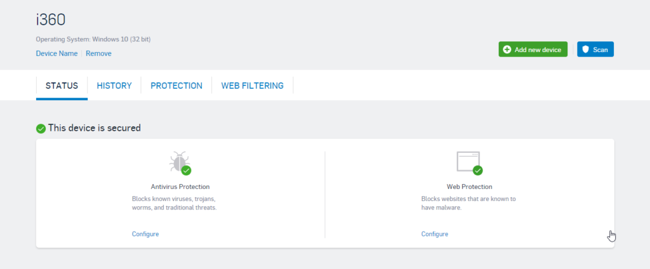Open Configure under Web Protection

[x=435, y=233]
